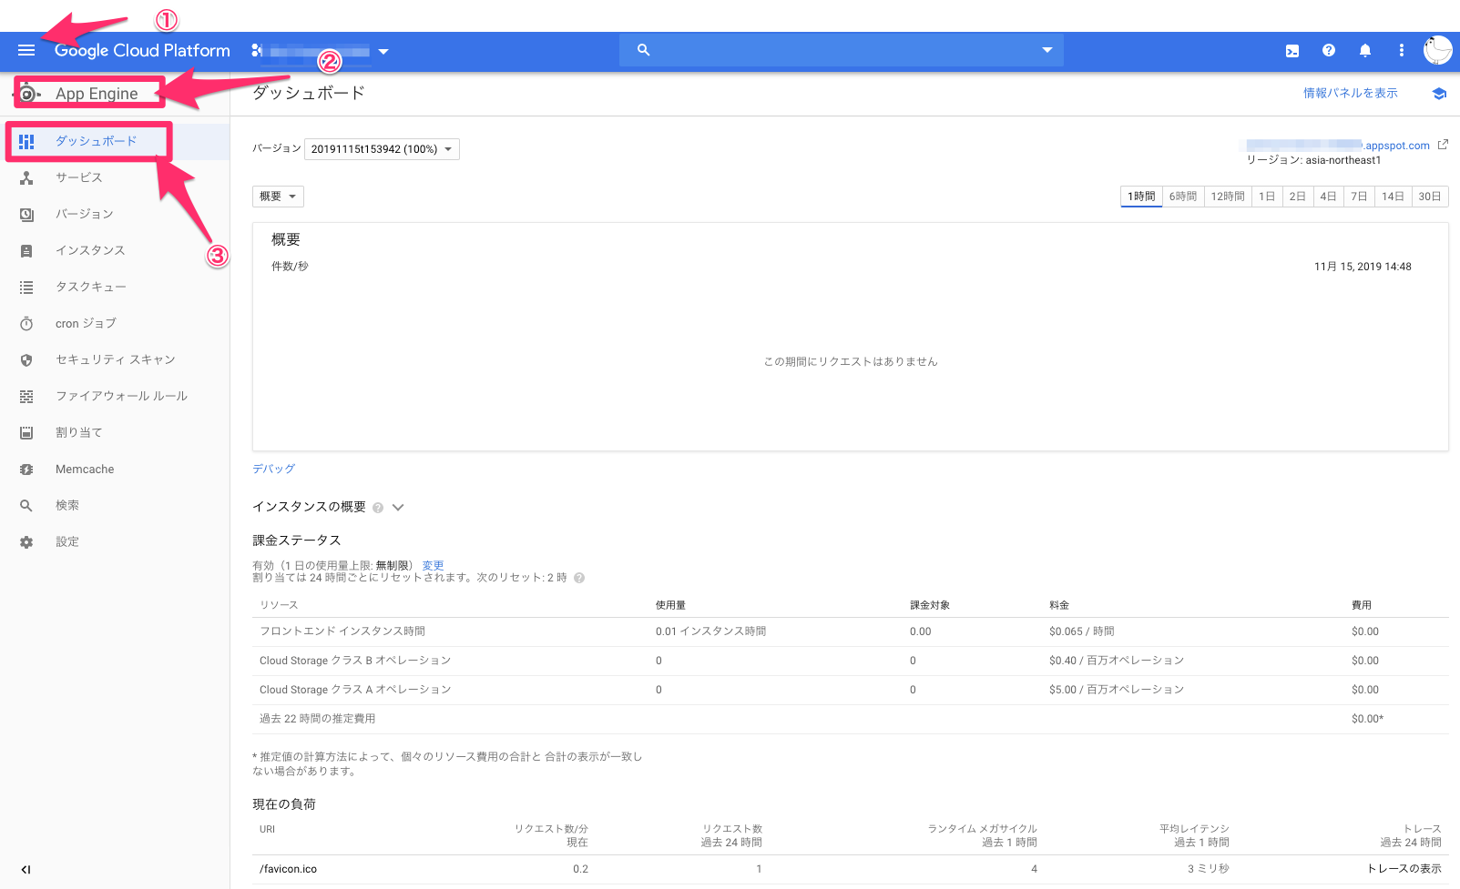Open Memcache from the sidebar
Image resolution: width=1460 pixels, height=889 pixels.
point(84,469)
